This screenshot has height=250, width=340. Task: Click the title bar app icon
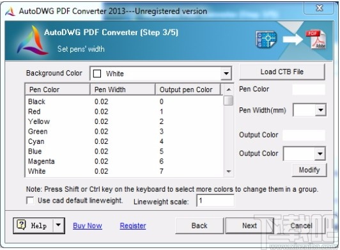click(10, 12)
